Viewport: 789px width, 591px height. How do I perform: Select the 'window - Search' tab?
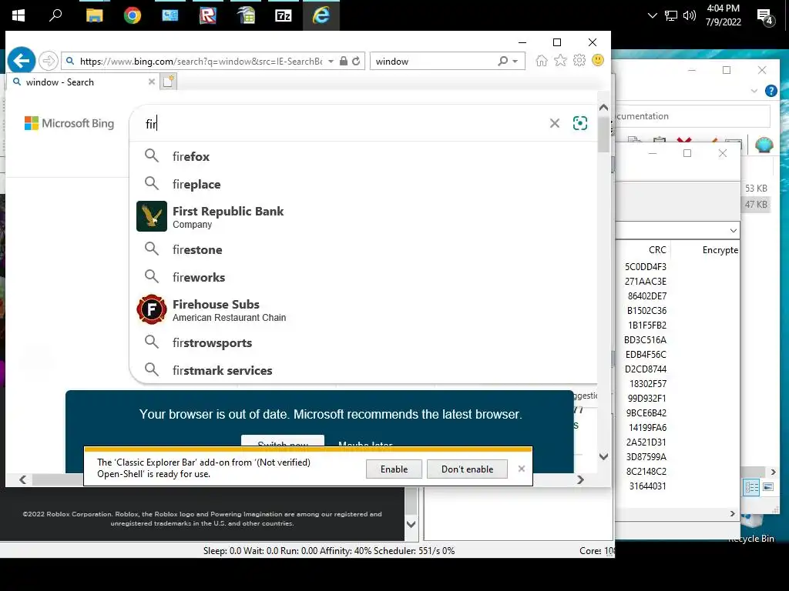[x=82, y=82]
